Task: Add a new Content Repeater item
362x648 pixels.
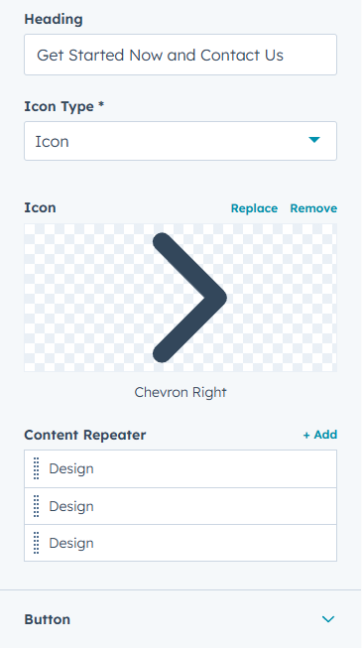Action: click(x=320, y=435)
